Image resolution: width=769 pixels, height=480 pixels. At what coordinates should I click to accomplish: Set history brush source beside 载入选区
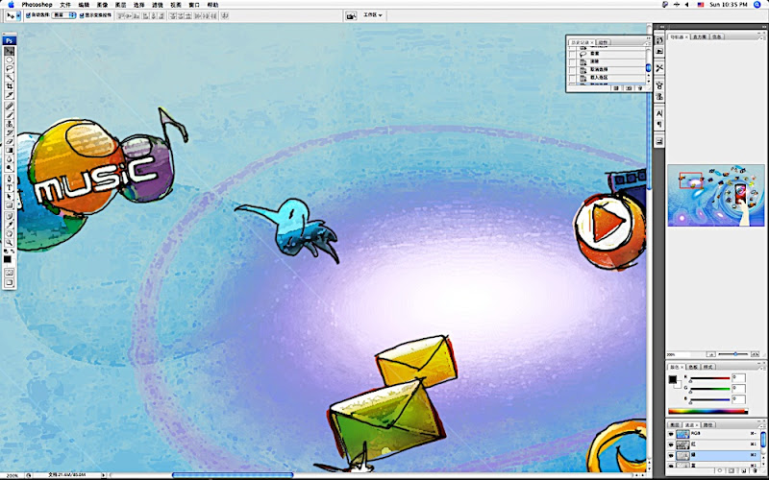(x=572, y=78)
